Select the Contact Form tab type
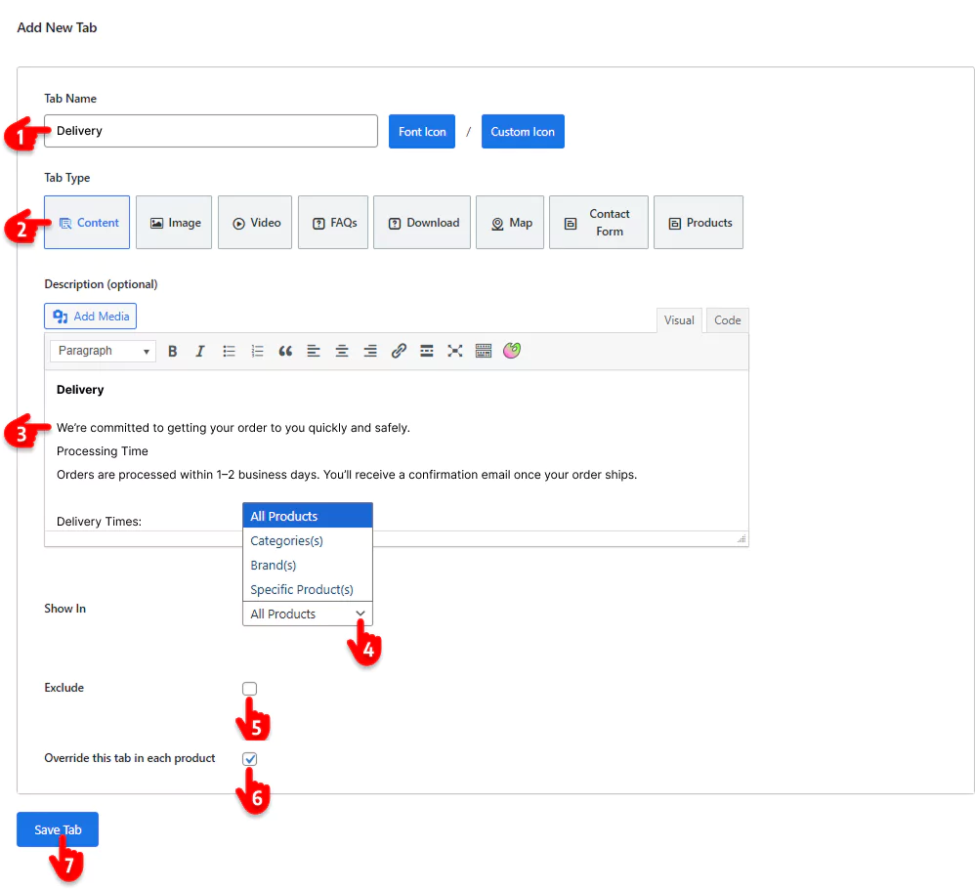975x890 pixels. click(599, 223)
